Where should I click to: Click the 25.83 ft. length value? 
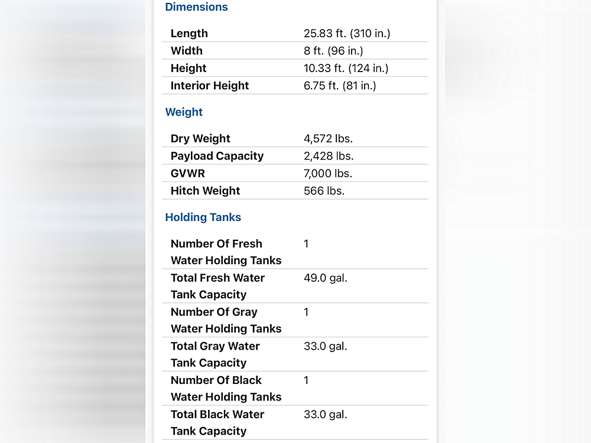pos(347,34)
